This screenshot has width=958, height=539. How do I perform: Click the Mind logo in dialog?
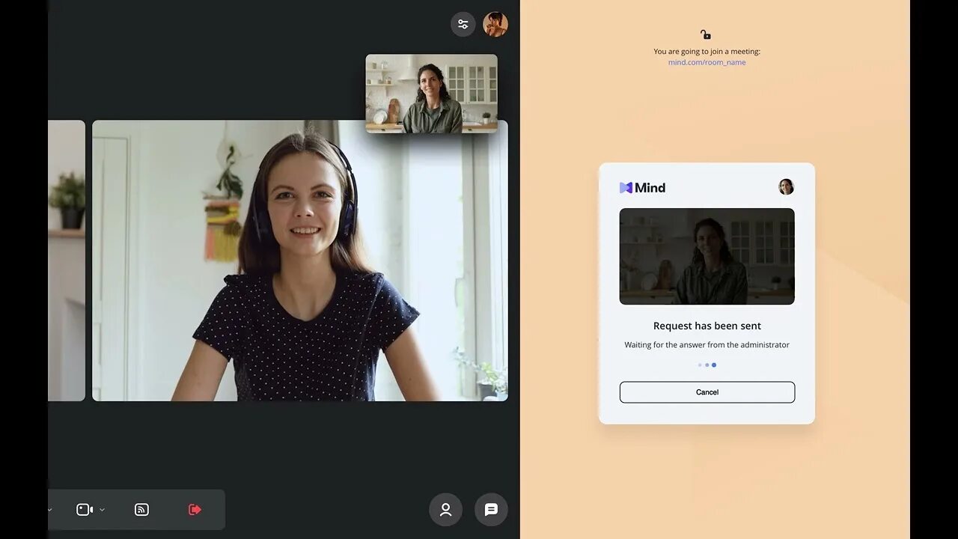[x=642, y=188]
